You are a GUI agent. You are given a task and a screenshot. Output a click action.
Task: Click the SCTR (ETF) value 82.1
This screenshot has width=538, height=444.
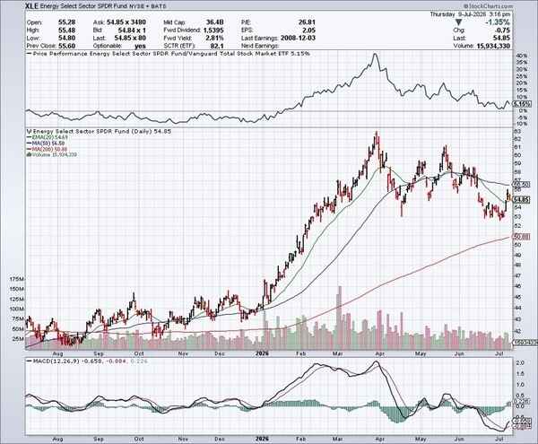(218, 46)
